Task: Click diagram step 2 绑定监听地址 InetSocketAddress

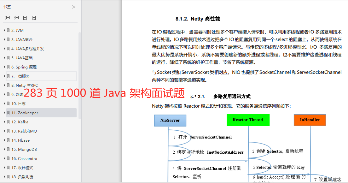Action: click(x=208, y=152)
